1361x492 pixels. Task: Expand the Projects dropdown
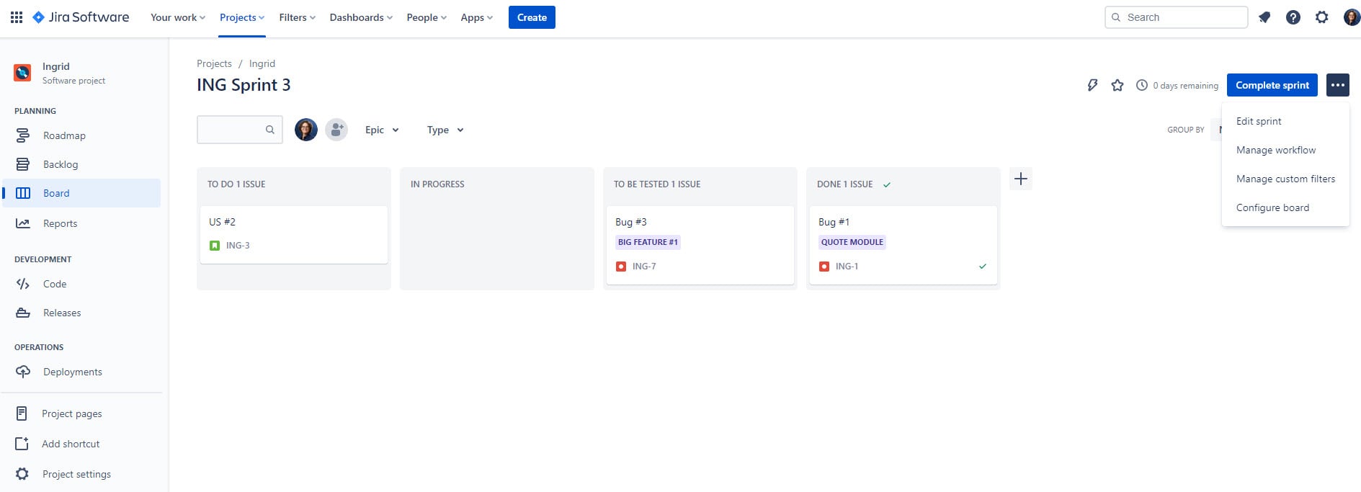pyautogui.click(x=242, y=17)
